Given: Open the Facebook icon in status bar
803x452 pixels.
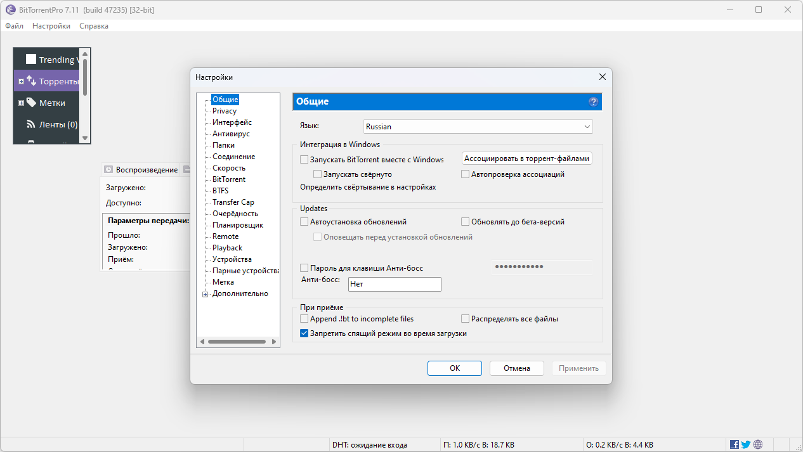Looking at the screenshot, I should [x=734, y=445].
